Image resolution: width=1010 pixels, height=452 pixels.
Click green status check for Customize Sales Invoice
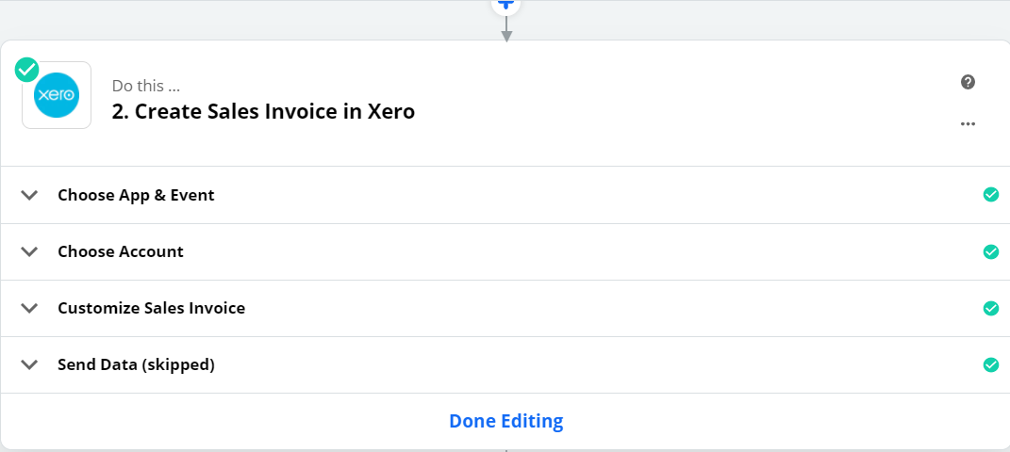pos(991,308)
